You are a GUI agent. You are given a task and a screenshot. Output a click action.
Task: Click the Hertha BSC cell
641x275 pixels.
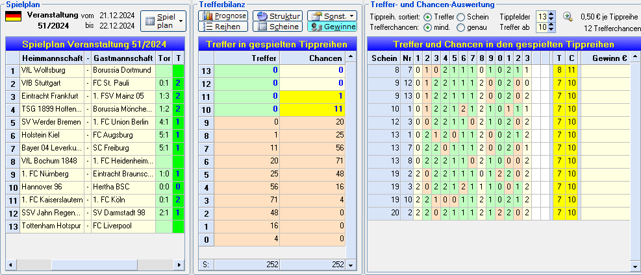123,187
